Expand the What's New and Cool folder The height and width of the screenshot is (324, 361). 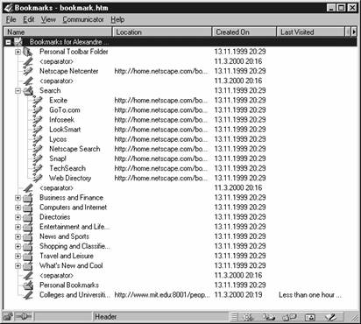18,266
